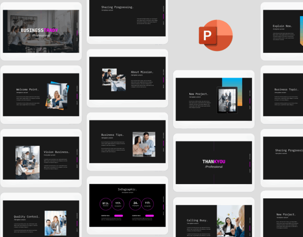Select the Welcome Point slide thumbnail
The width and height of the screenshot is (303, 237).
click(41, 95)
